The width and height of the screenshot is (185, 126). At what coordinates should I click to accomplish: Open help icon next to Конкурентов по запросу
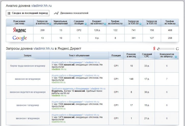click(x=176, y=57)
